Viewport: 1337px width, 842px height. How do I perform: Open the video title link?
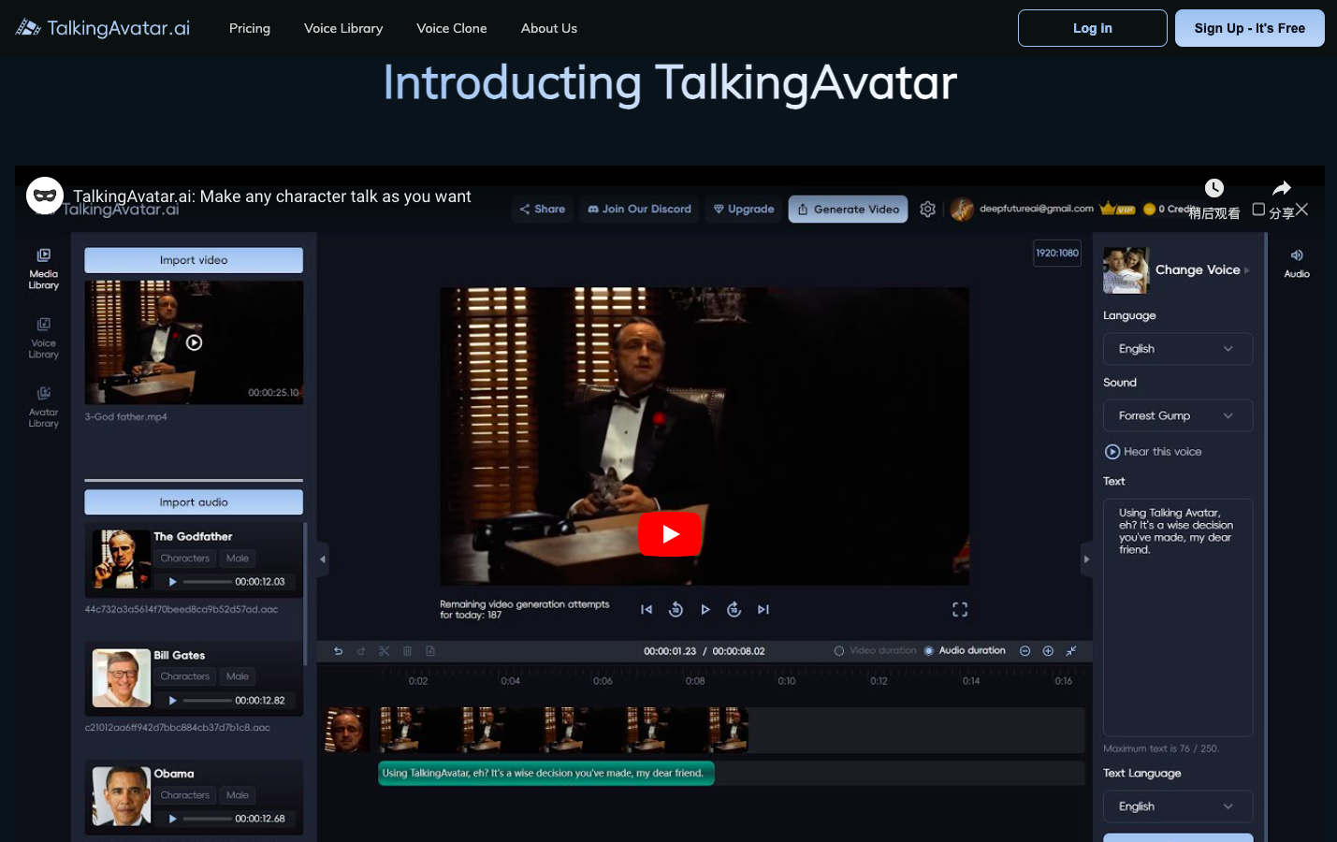point(272,196)
